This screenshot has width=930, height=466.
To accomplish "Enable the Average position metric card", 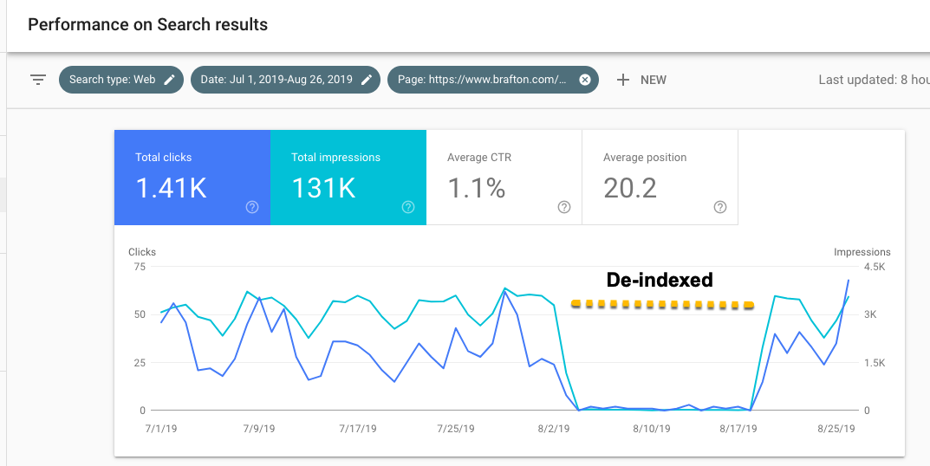I will [x=660, y=177].
